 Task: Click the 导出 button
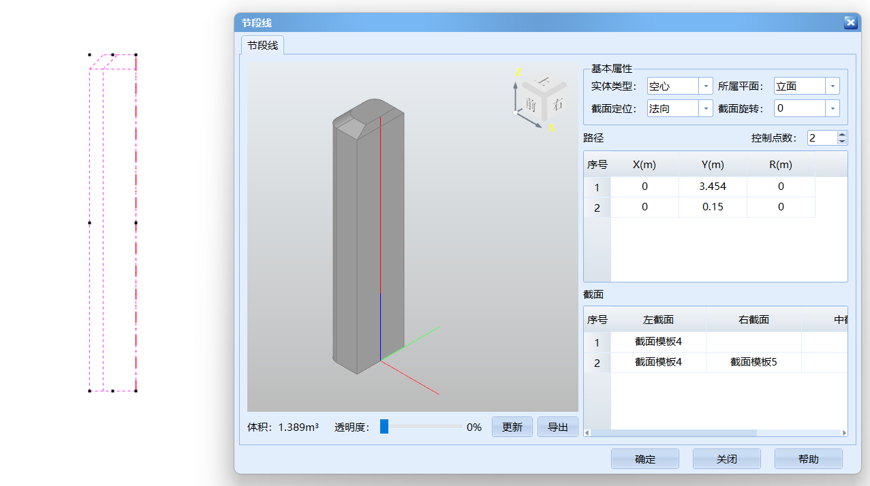tap(557, 427)
